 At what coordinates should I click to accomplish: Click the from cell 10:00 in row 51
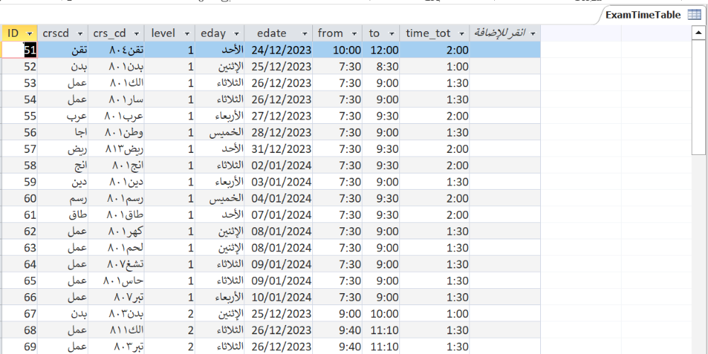(337, 50)
